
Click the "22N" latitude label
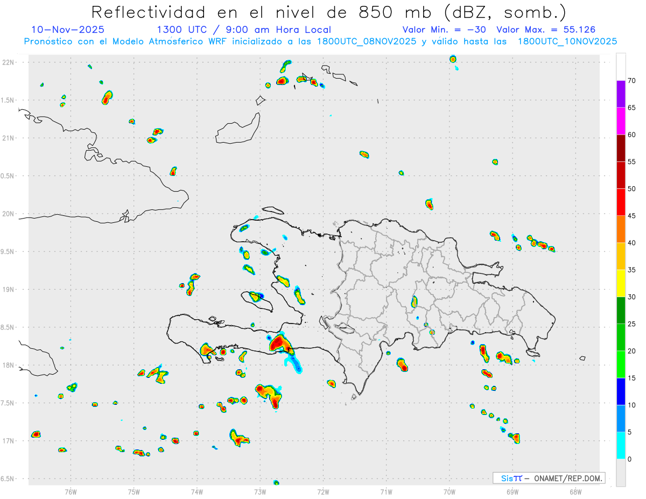(x=8, y=62)
